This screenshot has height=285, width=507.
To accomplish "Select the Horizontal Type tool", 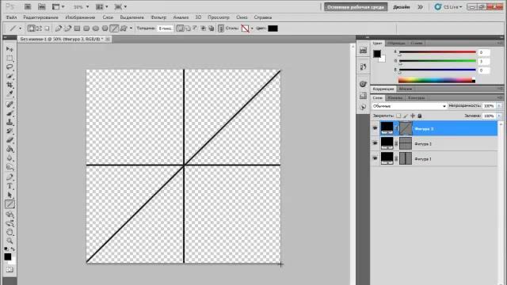I will click(x=10, y=187).
